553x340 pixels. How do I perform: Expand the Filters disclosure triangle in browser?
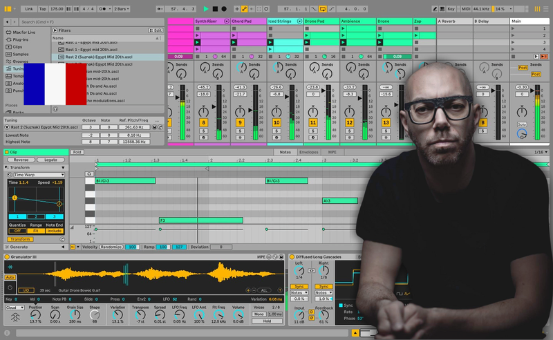[55, 30]
